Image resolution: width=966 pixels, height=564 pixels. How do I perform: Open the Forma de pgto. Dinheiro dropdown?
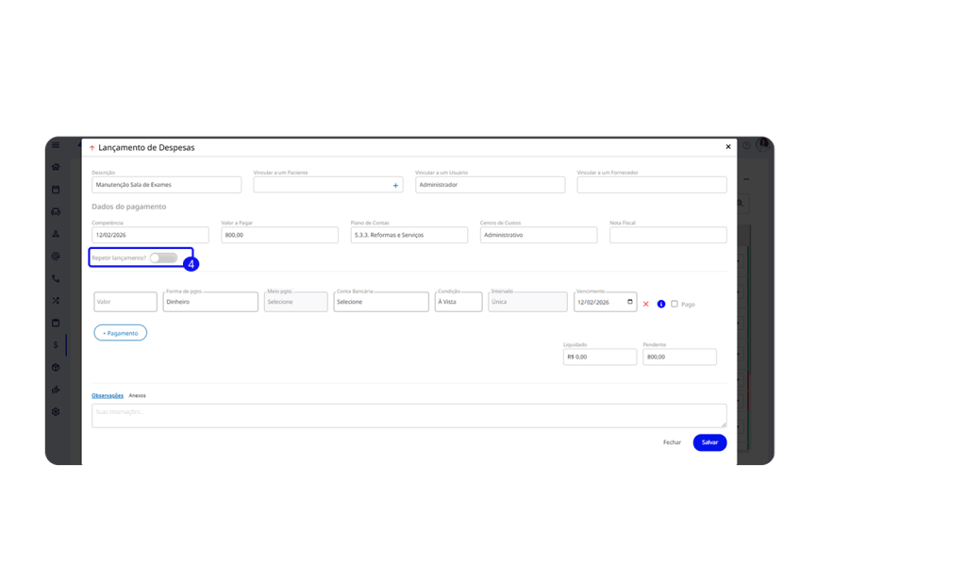(x=210, y=302)
